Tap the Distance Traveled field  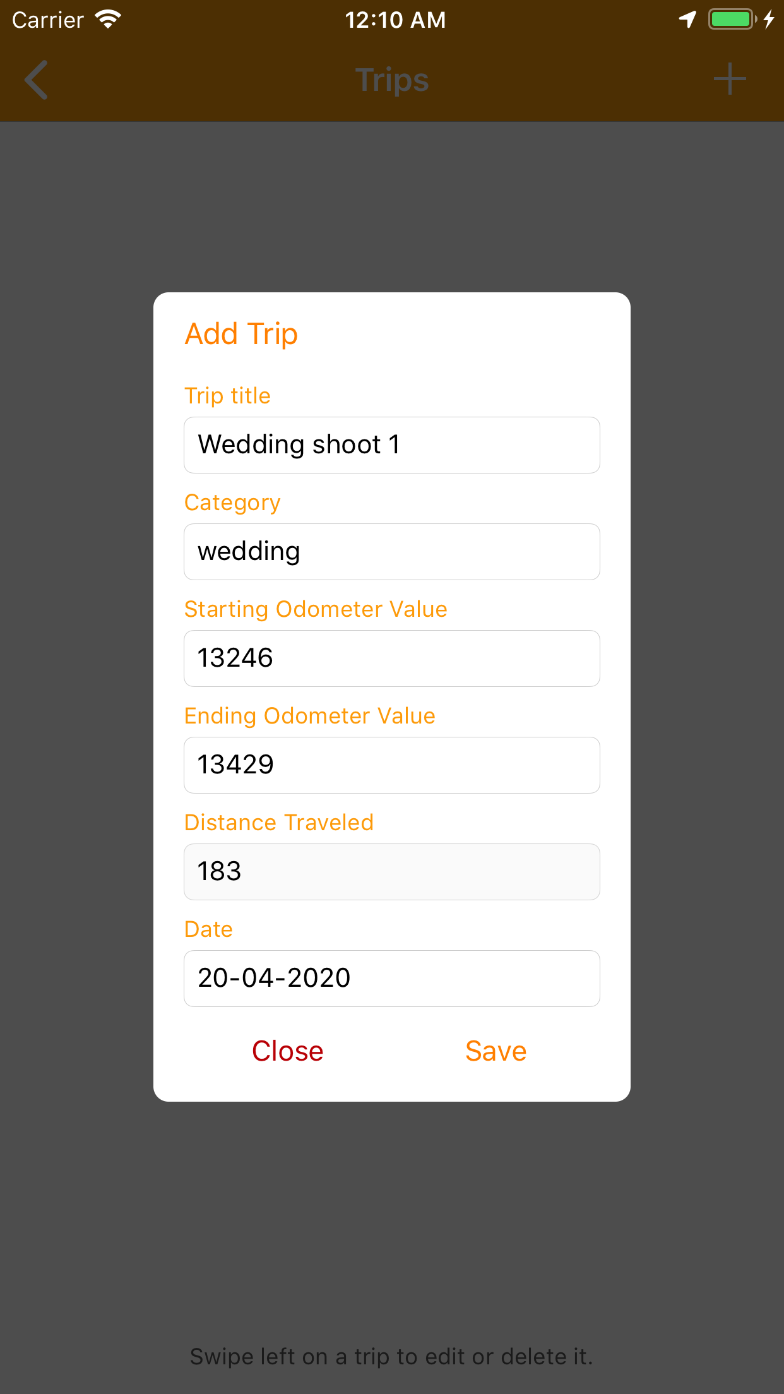point(391,872)
